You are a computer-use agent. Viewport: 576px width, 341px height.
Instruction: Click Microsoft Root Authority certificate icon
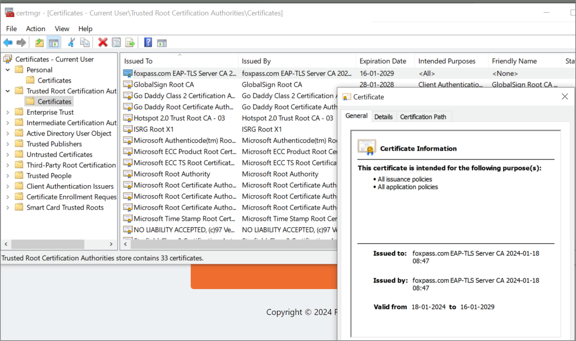(128, 174)
